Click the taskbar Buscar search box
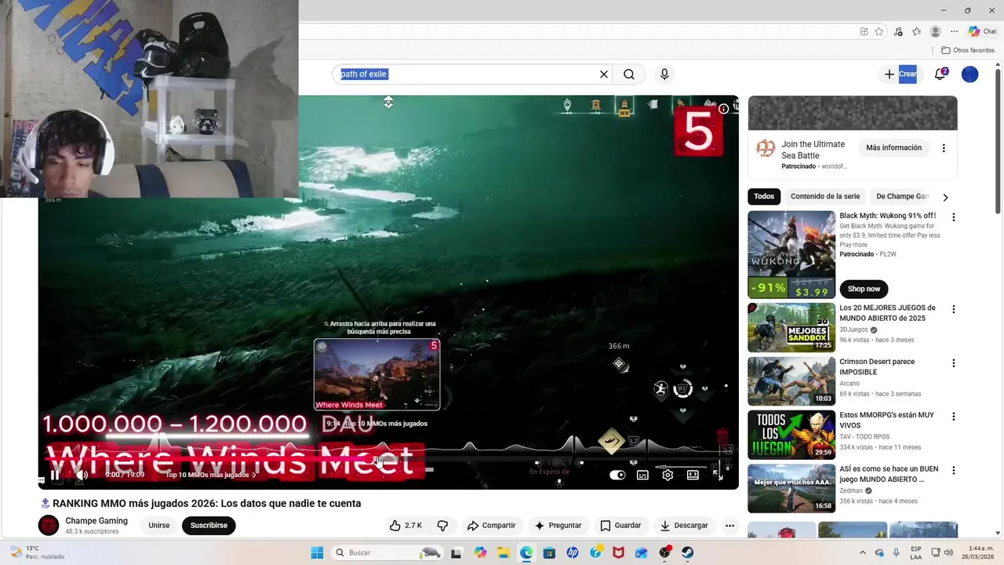Screen dimensions: 1004x565 point(388,552)
